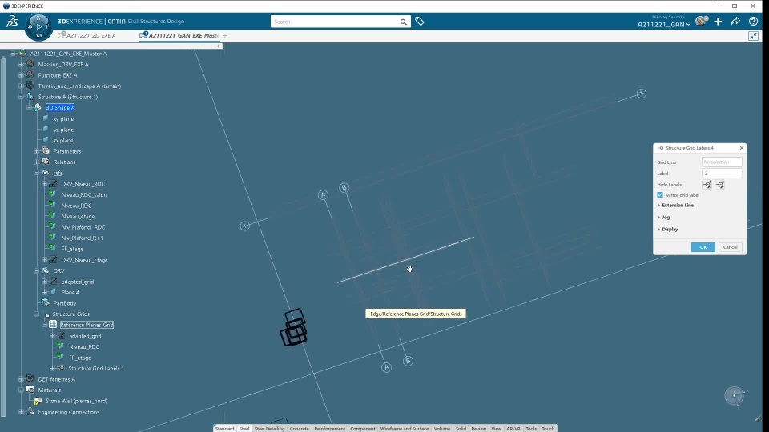This screenshot has height=432, width=769.
Task: Click first Hide Labels icon button
Action: [707, 185]
